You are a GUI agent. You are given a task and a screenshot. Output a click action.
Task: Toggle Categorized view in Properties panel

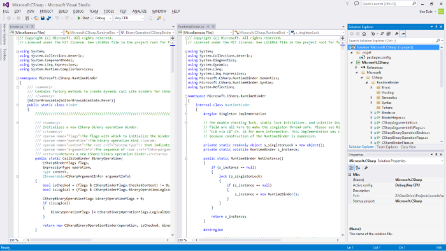tap(352, 168)
